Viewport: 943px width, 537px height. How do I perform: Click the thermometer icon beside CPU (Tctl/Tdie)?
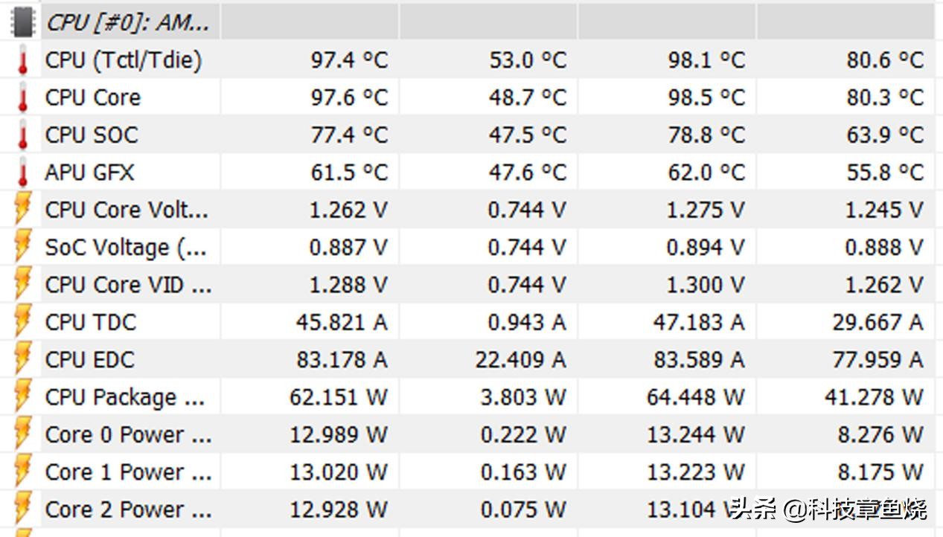[23, 60]
